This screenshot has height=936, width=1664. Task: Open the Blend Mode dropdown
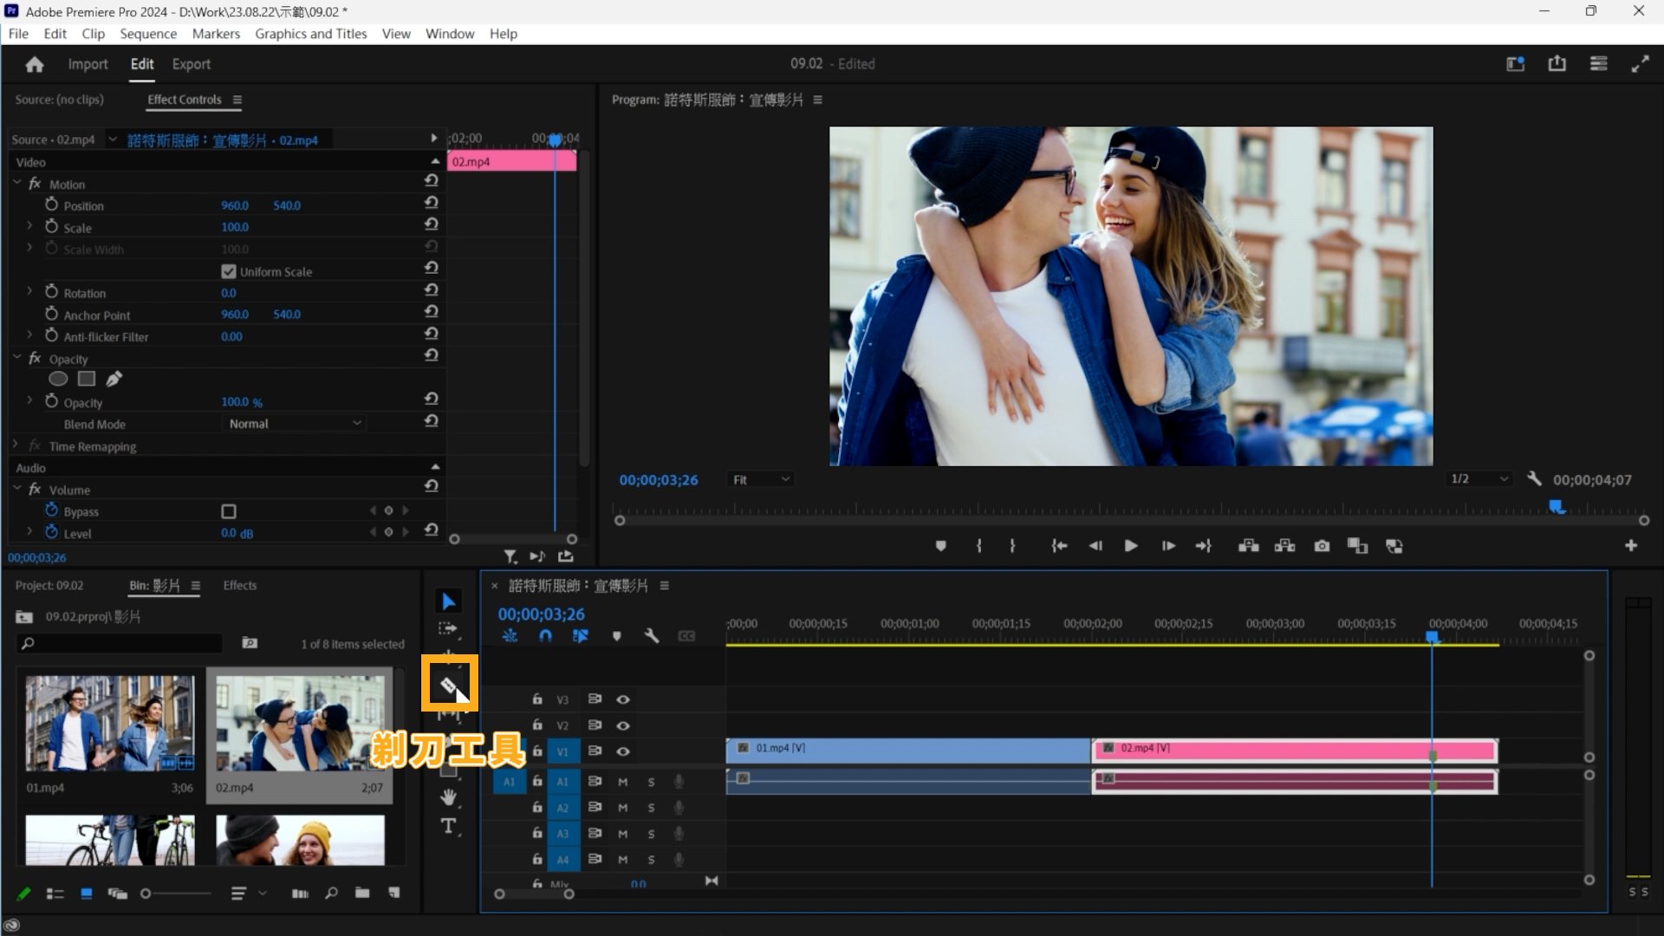point(295,423)
